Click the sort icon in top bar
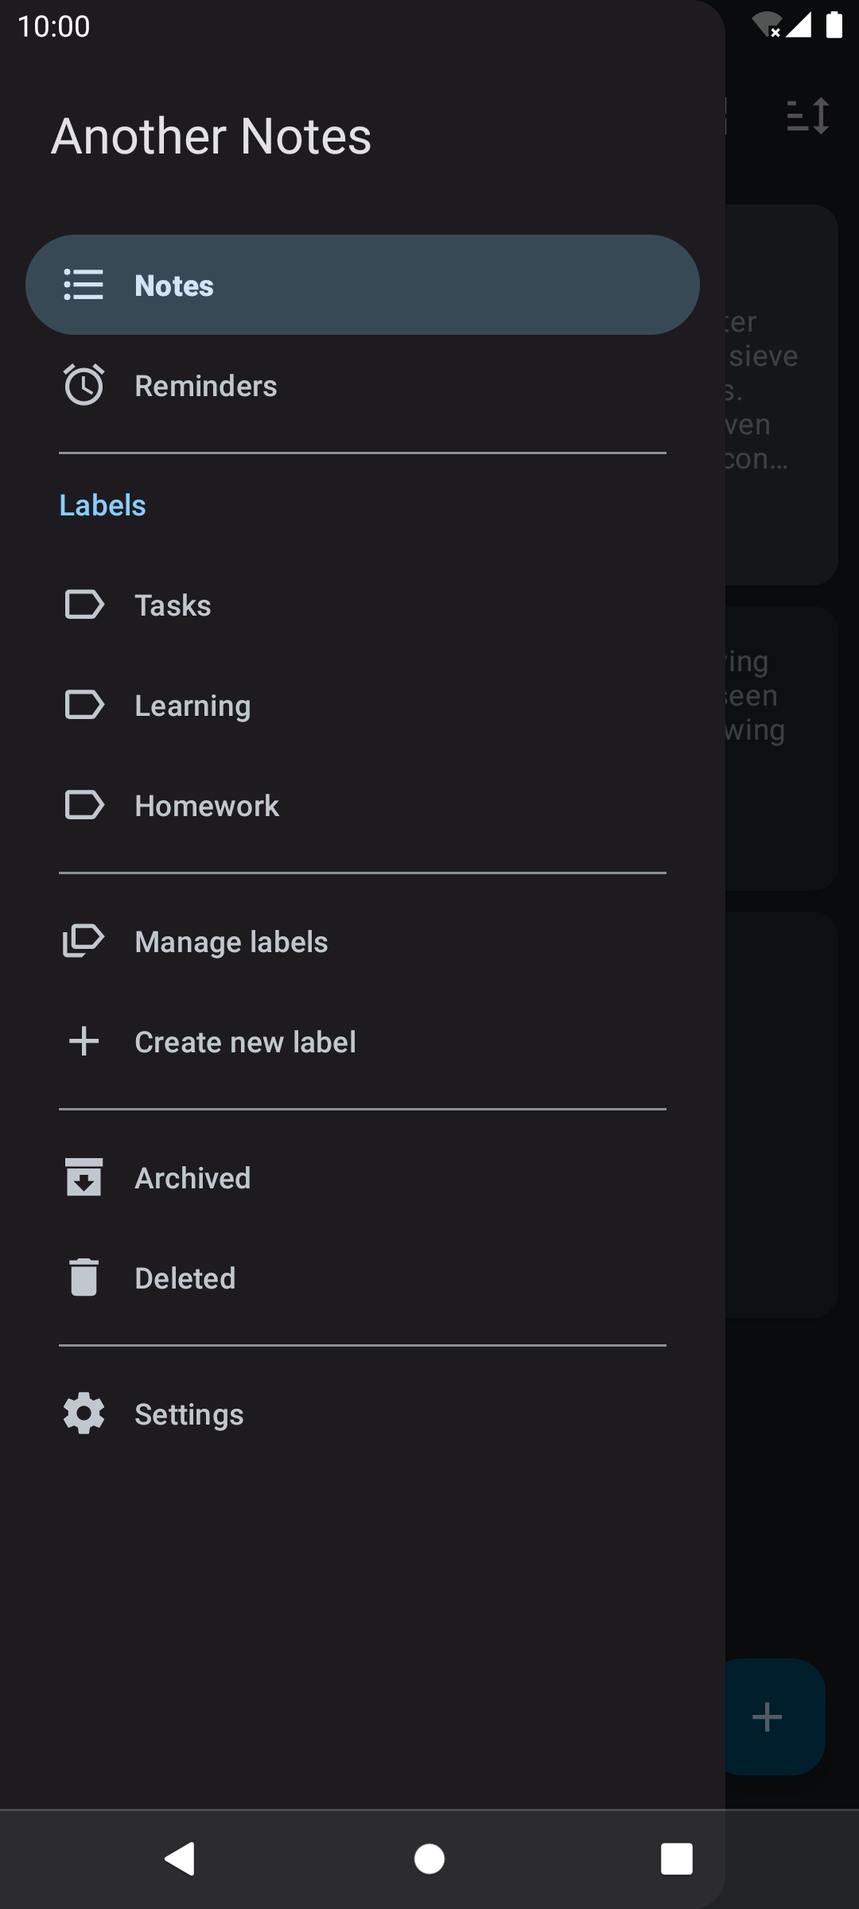 point(808,116)
